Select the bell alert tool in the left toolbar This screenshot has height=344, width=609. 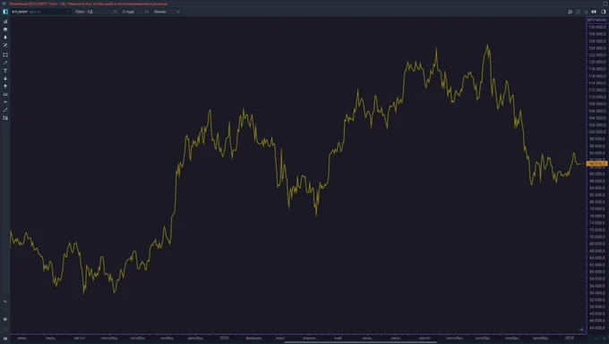[5, 38]
